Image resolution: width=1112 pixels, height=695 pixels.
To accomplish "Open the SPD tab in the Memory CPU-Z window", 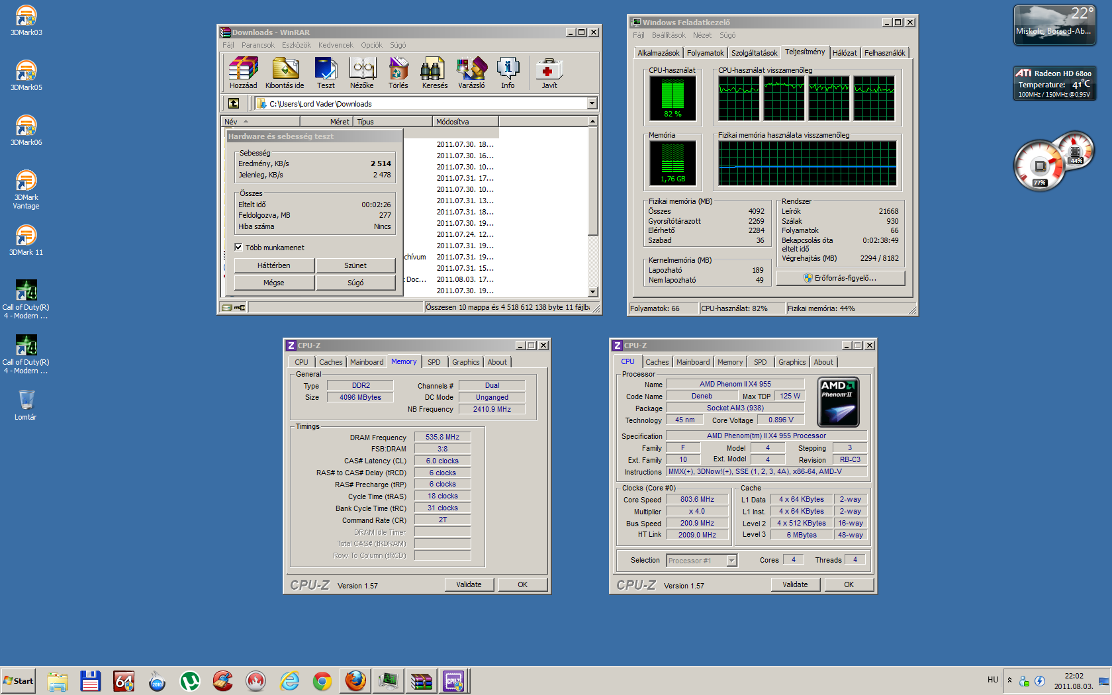I will point(434,362).
